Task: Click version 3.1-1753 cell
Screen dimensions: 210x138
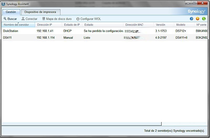Action: (161, 31)
